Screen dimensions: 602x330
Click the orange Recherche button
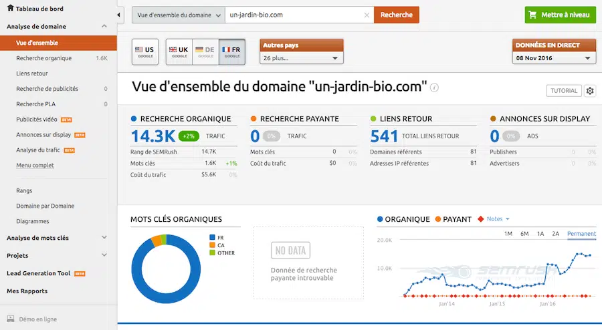(396, 15)
